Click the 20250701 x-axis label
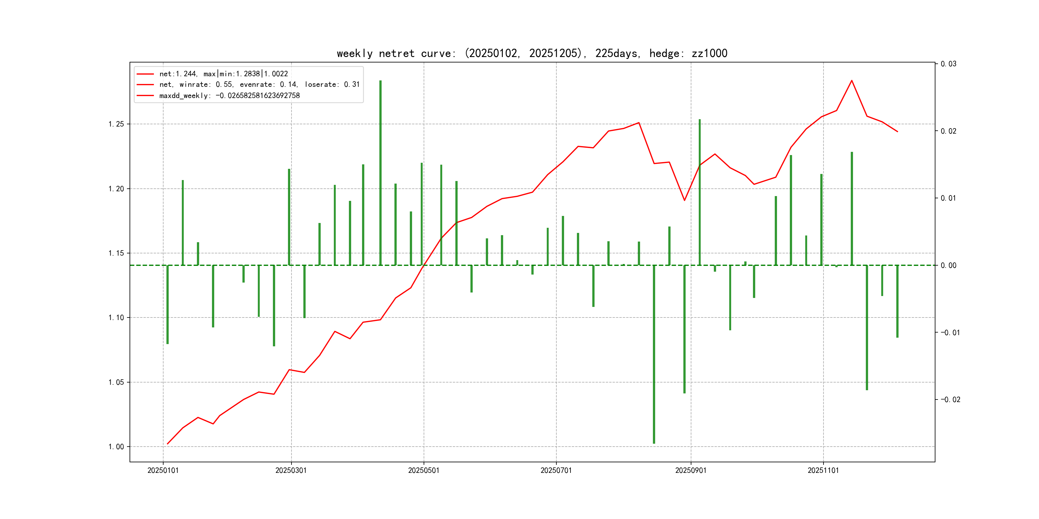 (x=556, y=470)
